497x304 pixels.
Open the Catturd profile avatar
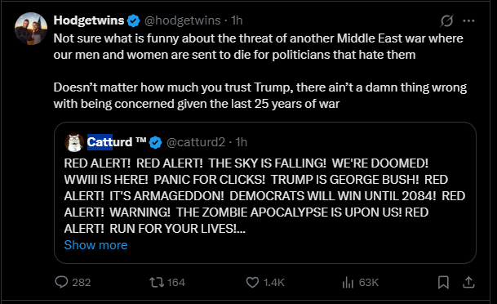click(x=73, y=142)
